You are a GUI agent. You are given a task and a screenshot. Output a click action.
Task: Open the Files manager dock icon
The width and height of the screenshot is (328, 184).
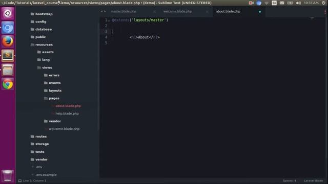8,70
